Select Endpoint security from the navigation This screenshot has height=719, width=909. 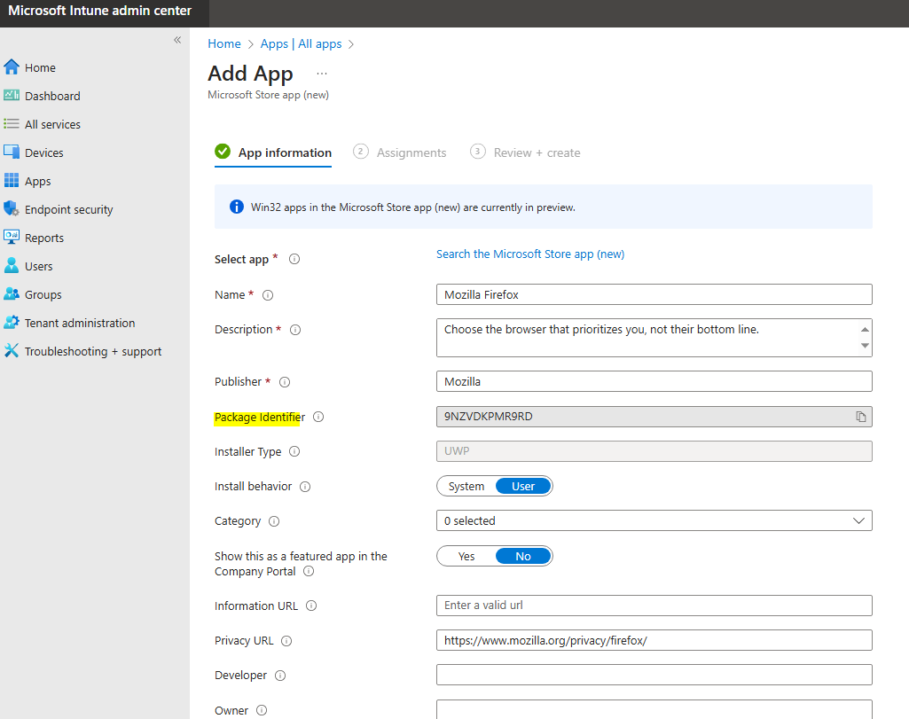point(67,209)
